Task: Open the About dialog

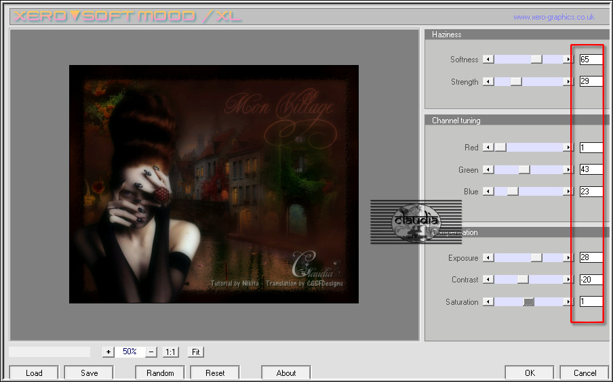Action: pyautogui.click(x=286, y=373)
